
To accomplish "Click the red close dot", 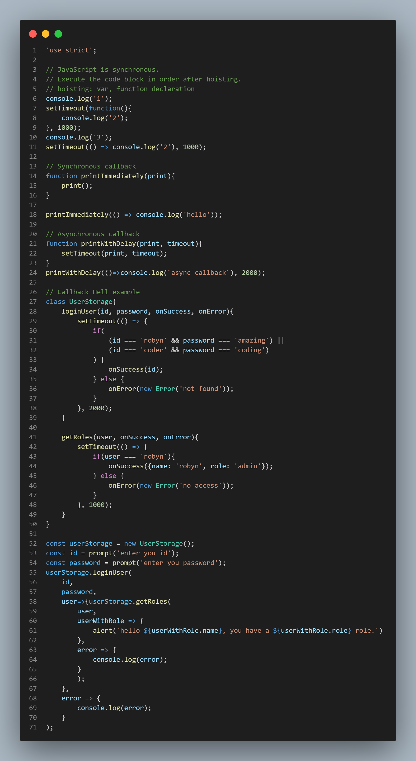I will [x=33, y=34].
